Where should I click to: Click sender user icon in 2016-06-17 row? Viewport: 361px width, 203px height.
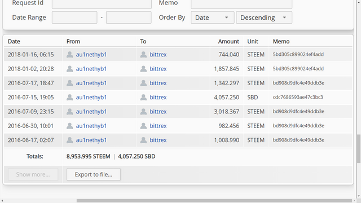tap(70, 140)
